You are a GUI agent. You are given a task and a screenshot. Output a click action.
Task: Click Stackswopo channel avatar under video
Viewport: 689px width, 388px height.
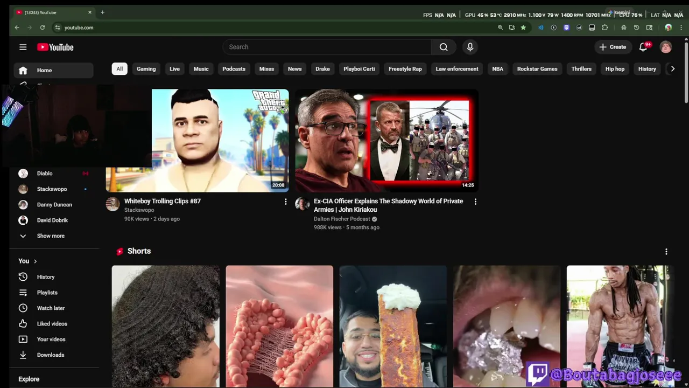113,204
